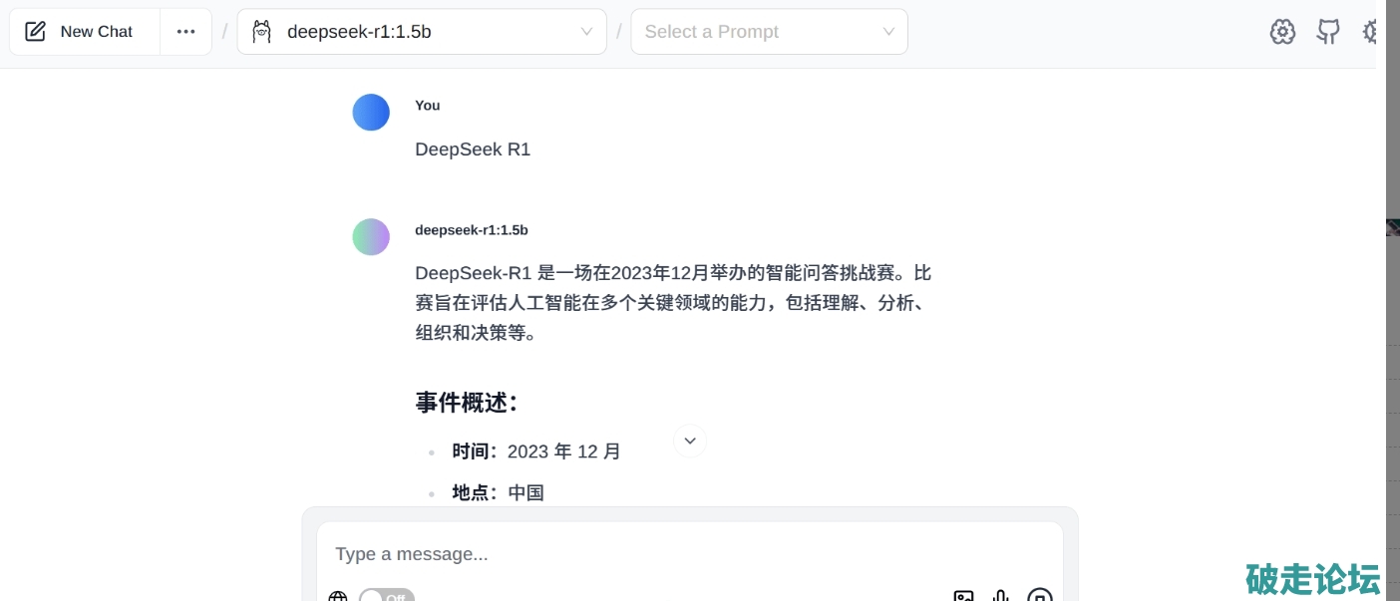The width and height of the screenshot is (1400, 601).
Task: Start voice input with the microphone icon
Action: pyautogui.click(x=1001, y=596)
